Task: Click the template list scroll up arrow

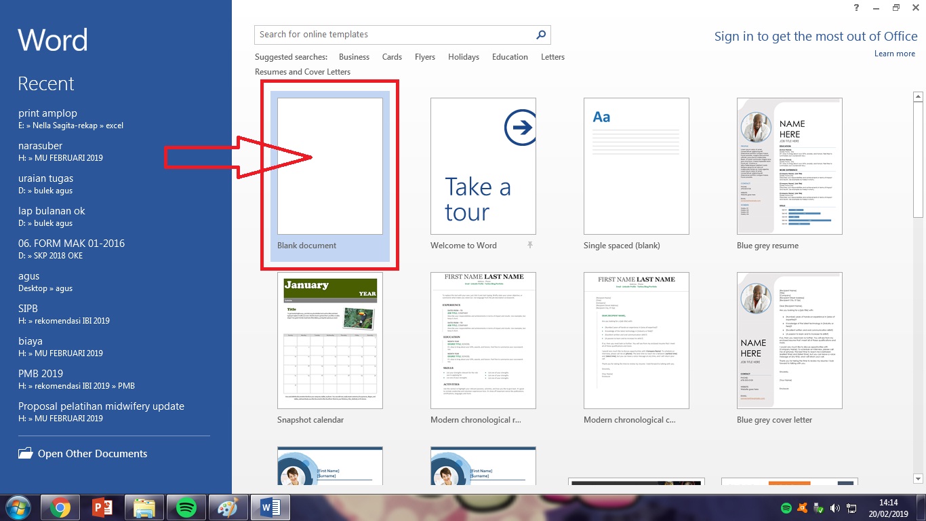Action: [919, 96]
